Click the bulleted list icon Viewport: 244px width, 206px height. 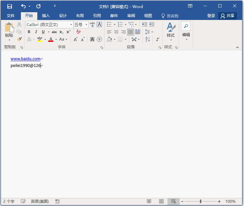click(x=109, y=24)
